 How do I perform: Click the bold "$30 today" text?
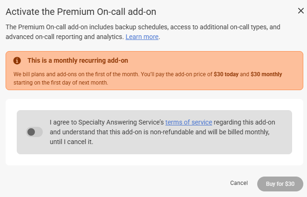coord(226,74)
